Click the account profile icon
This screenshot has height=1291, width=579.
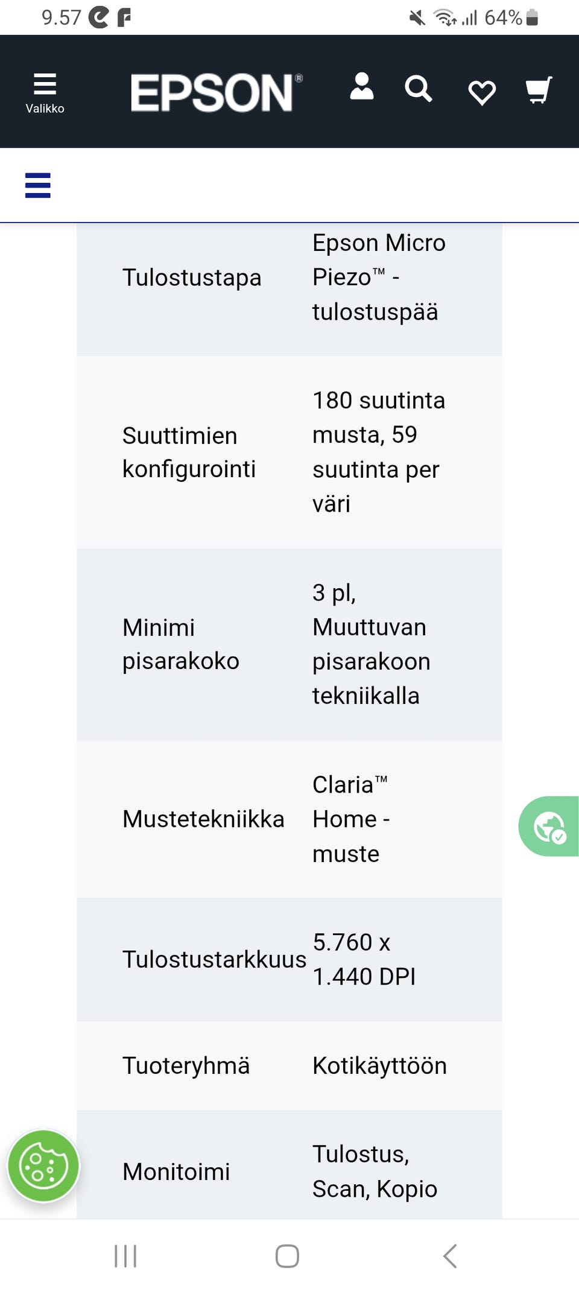pyautogui.click(x=362, y=89)
